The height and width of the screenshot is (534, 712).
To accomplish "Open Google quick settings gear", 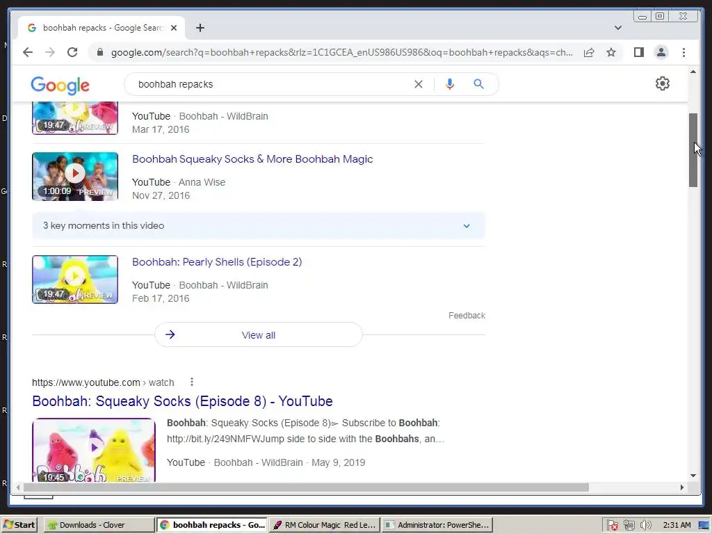I will [663, 83].
